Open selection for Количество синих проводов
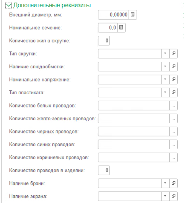Screen dimensions: 184x203 pos(173,144)
